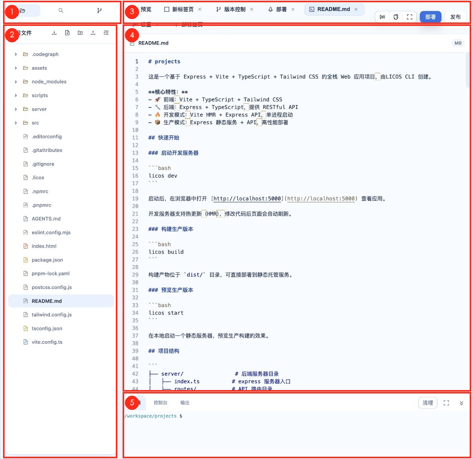Open the source control branch sidebar view
Screen dimensions: 472x459
[99, 11]
